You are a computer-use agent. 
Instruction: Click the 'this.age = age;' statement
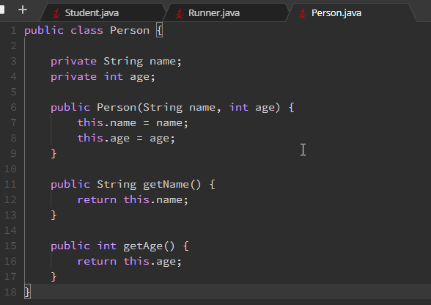[126, 139]
